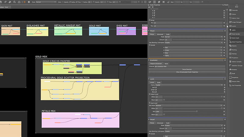The width and height of the screenshot is (244, 137).
Task: Switch to the Advanced tab in Merge1
Action: click(x=160, y=34)
